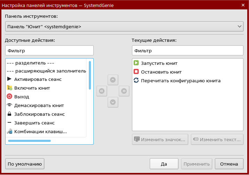Click the Включить юнит icon

tap(9, 88)
